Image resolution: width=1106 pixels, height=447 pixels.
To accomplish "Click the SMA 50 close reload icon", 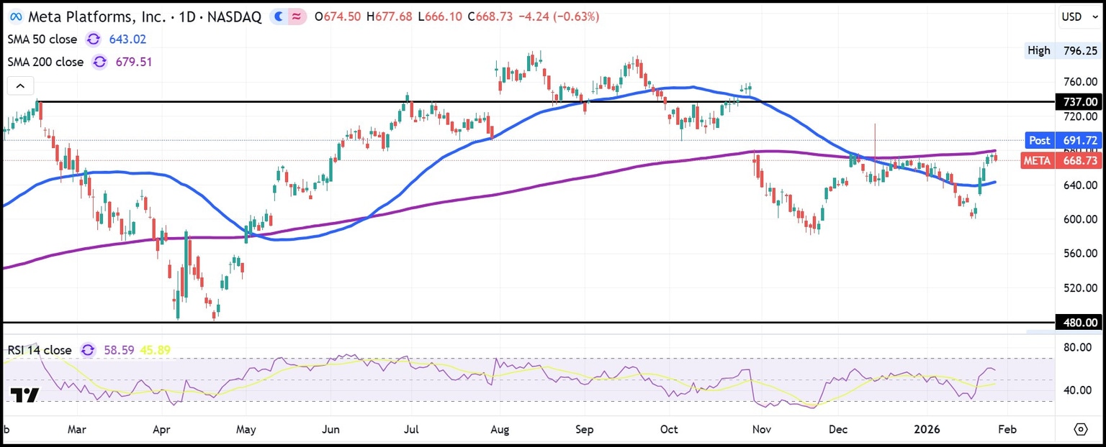I will pyautogui.click(x=92, y=39).
